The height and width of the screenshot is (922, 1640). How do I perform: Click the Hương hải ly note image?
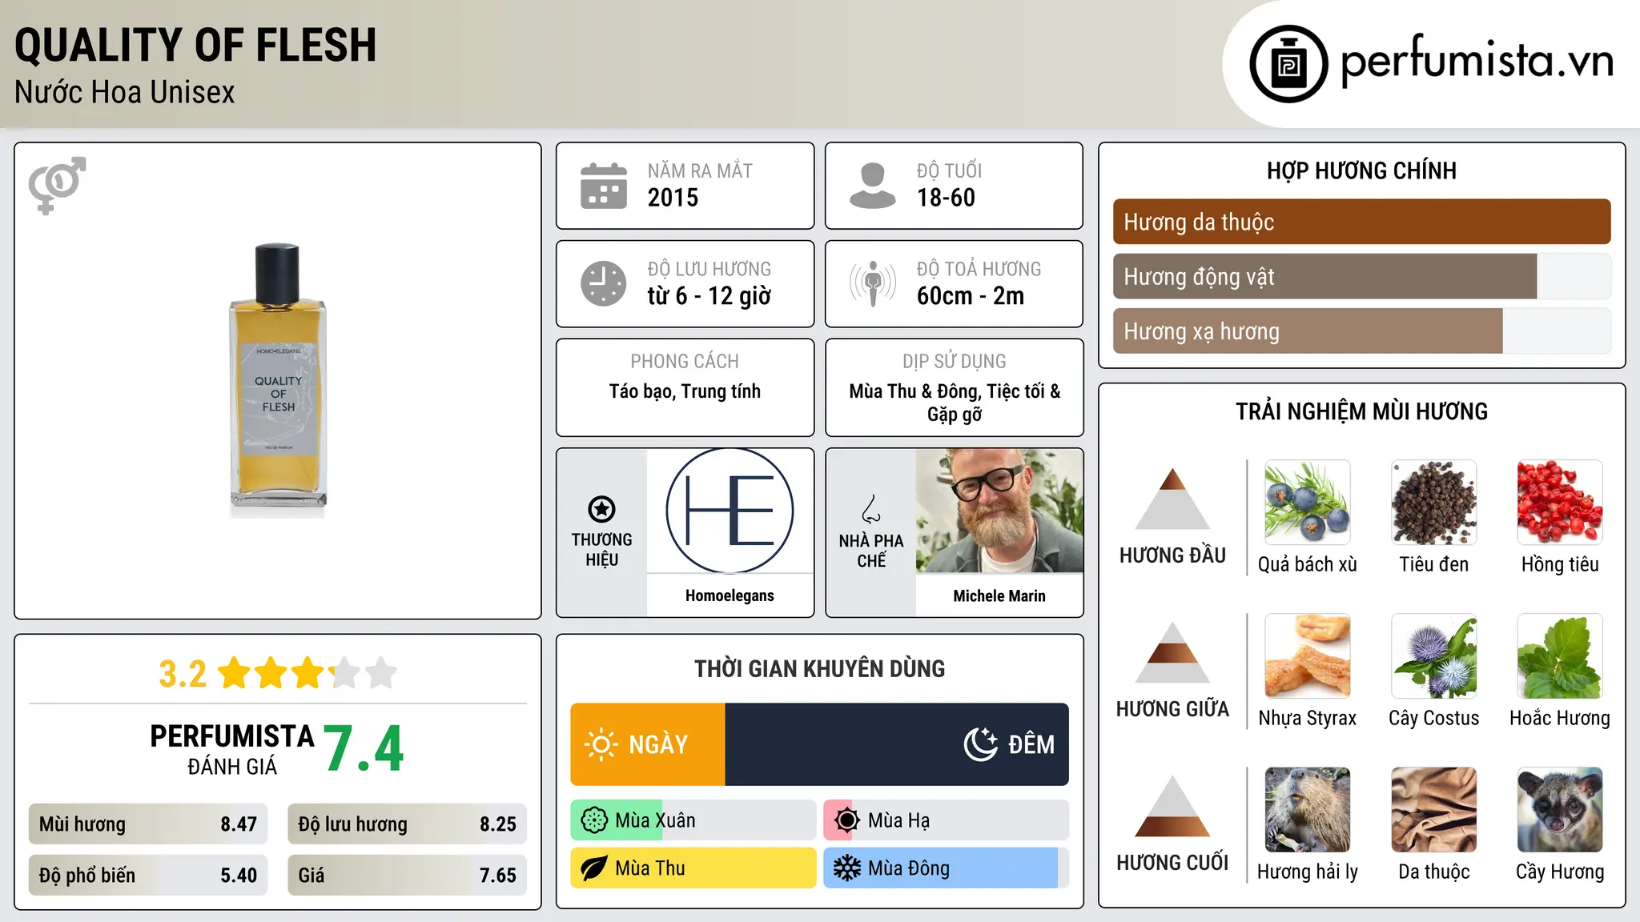point(1308,810)
